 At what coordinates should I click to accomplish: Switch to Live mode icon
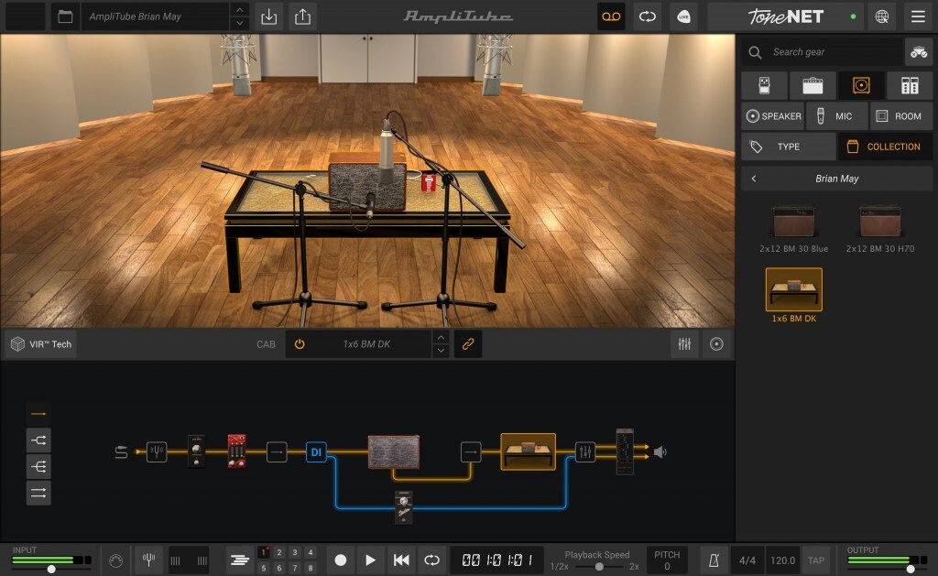(683, 16)
